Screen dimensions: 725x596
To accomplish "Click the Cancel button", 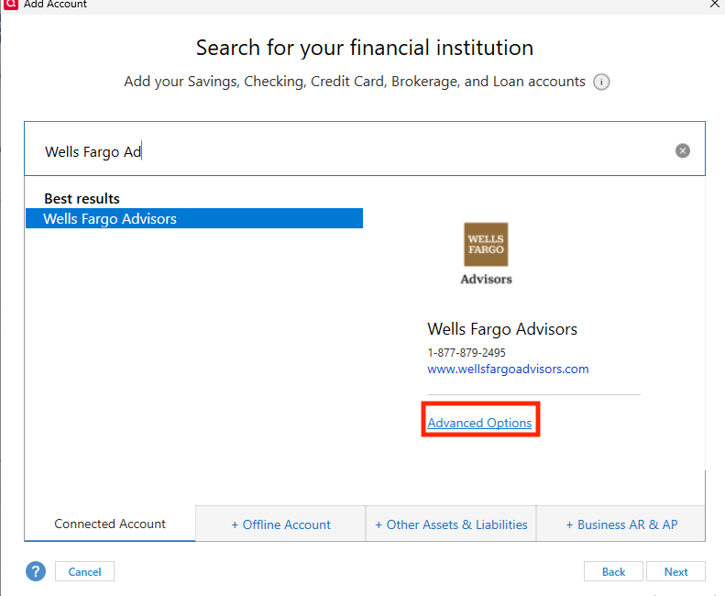I will click(84, 571).
